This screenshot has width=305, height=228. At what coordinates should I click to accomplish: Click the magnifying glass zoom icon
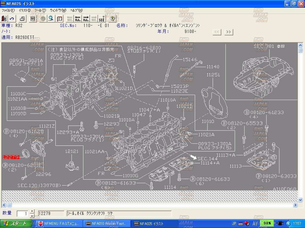pyautogui.click(x=51, y=19)
